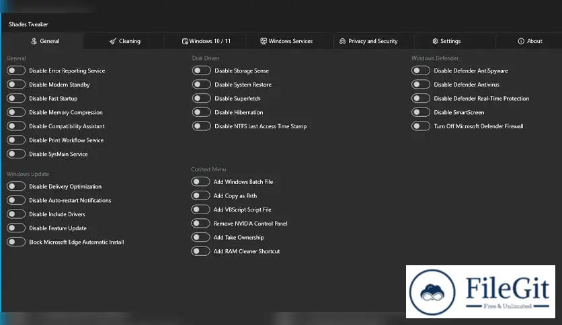Toggle Disable Modern Standby switch
This screenshot has height=325, width=562.
click(x=16, y=85)
